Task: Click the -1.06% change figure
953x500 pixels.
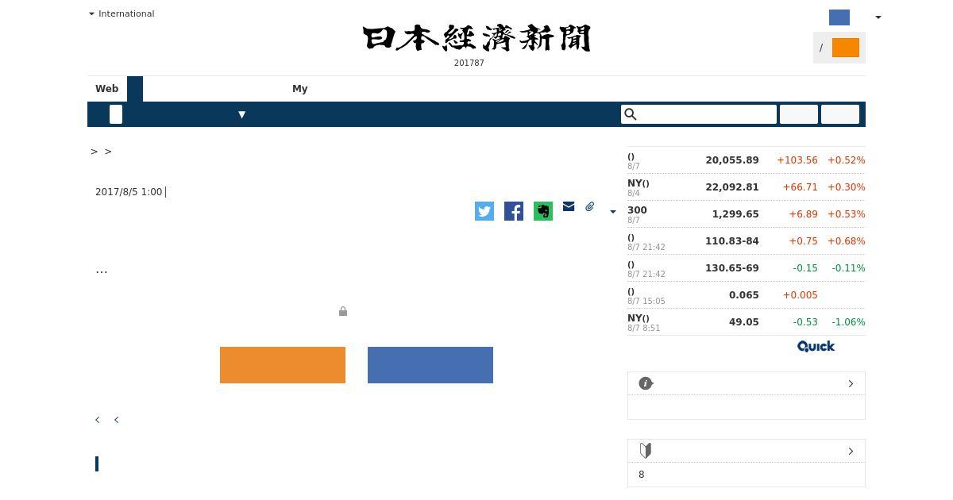Action: click(847, 322)
